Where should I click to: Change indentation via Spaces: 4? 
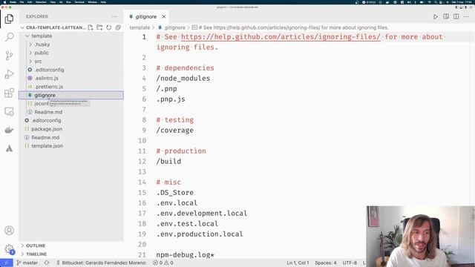[x=326, y=263]
